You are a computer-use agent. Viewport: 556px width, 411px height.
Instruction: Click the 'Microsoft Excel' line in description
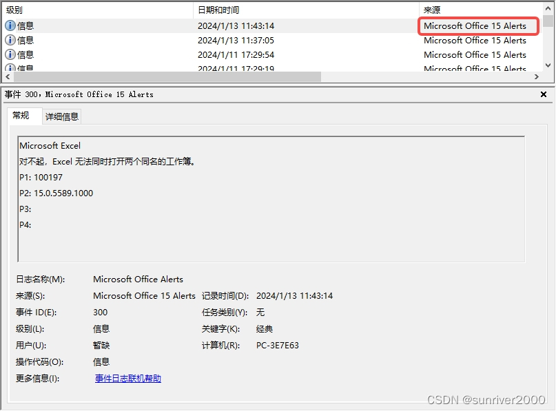[x=50, y=146]
